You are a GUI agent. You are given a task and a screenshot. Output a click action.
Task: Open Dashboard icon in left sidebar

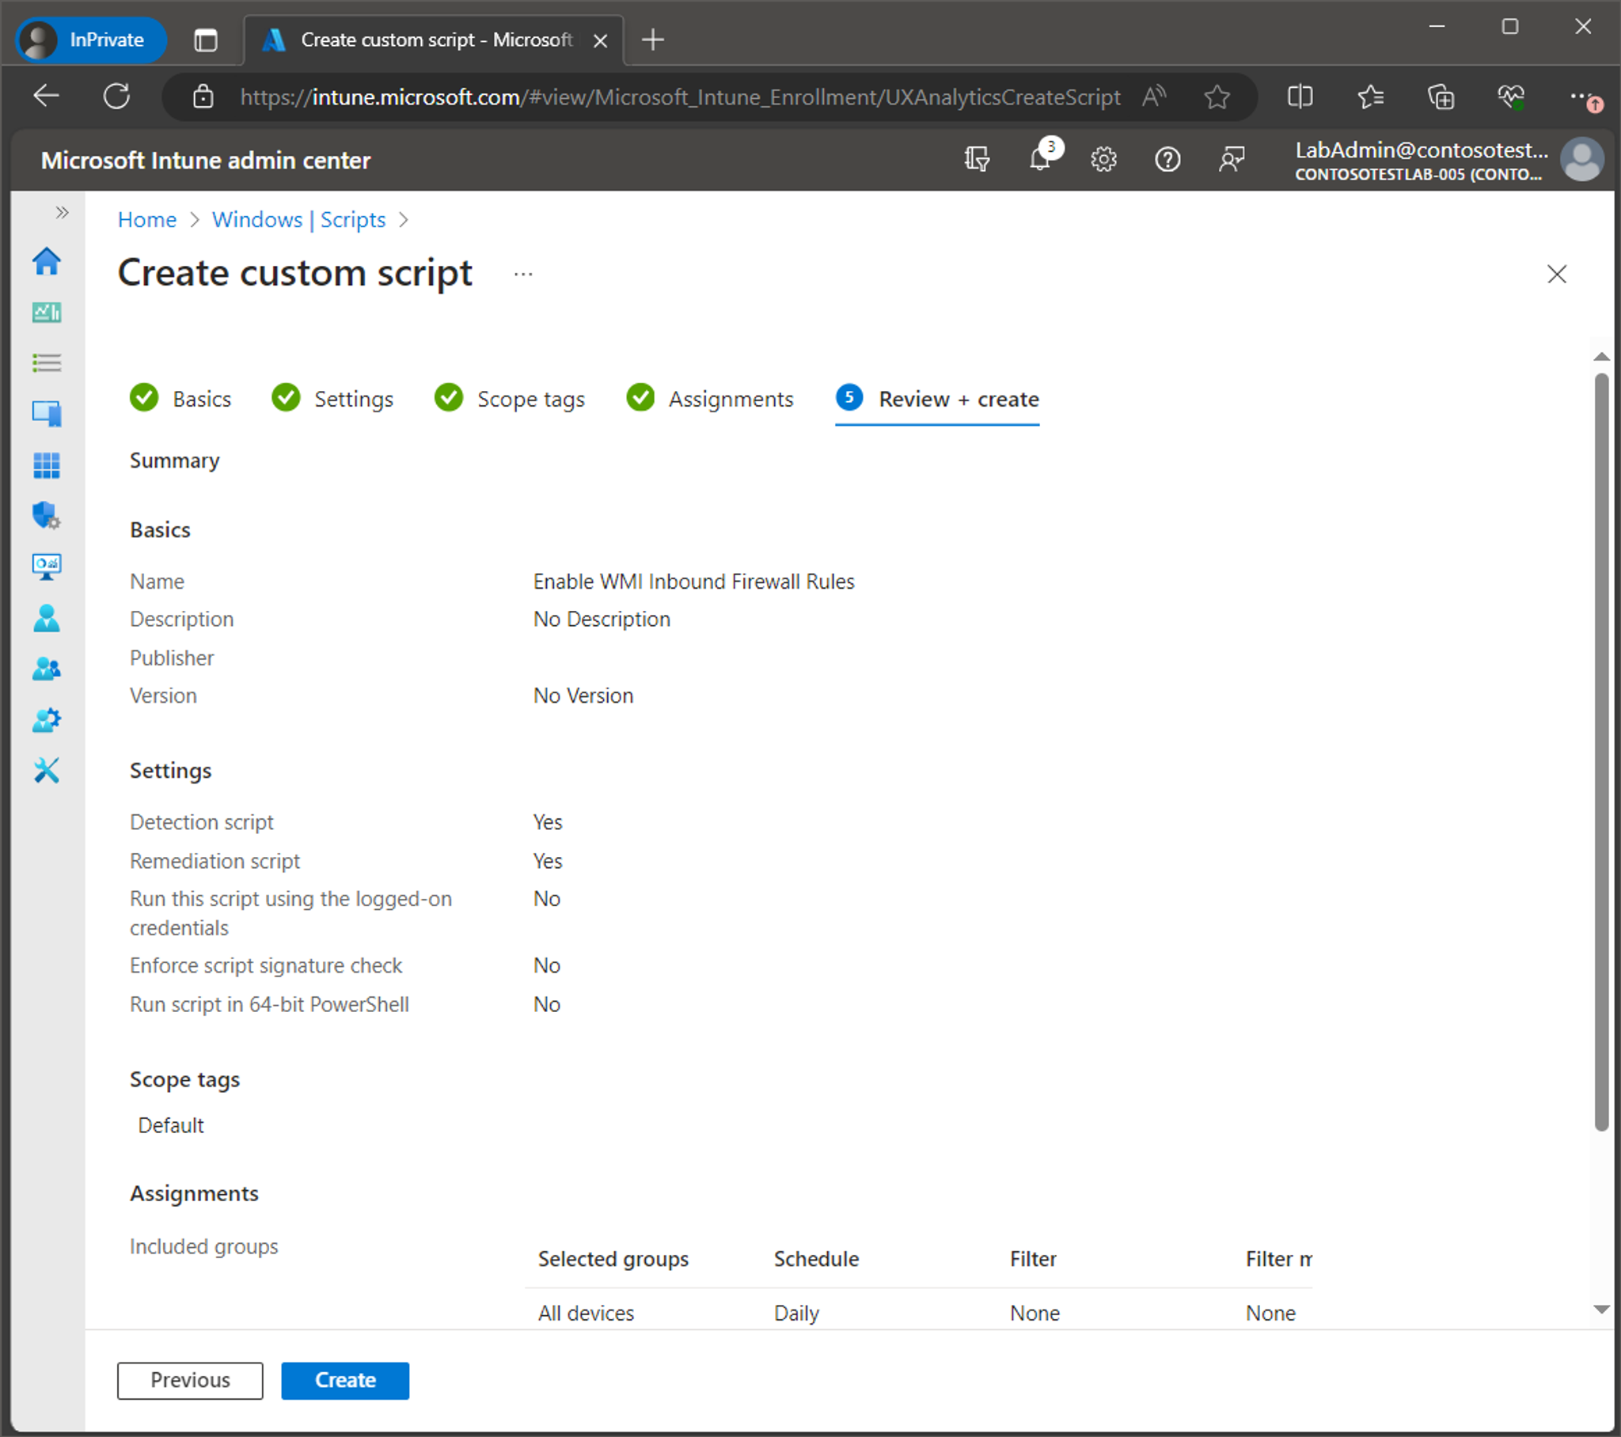click(47, 313)
